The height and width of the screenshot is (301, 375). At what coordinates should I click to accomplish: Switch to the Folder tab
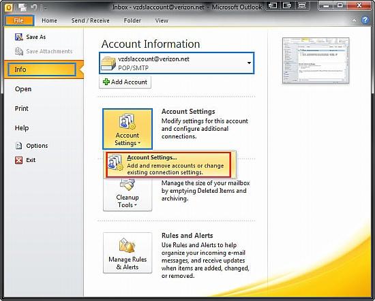[x=132, y=20]
